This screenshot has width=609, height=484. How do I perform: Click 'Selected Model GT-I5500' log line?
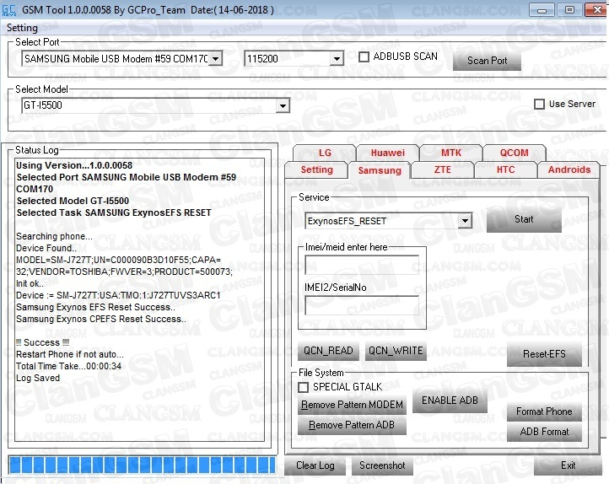(73, 201)
